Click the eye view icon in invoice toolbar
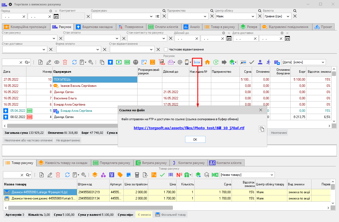 57,62
